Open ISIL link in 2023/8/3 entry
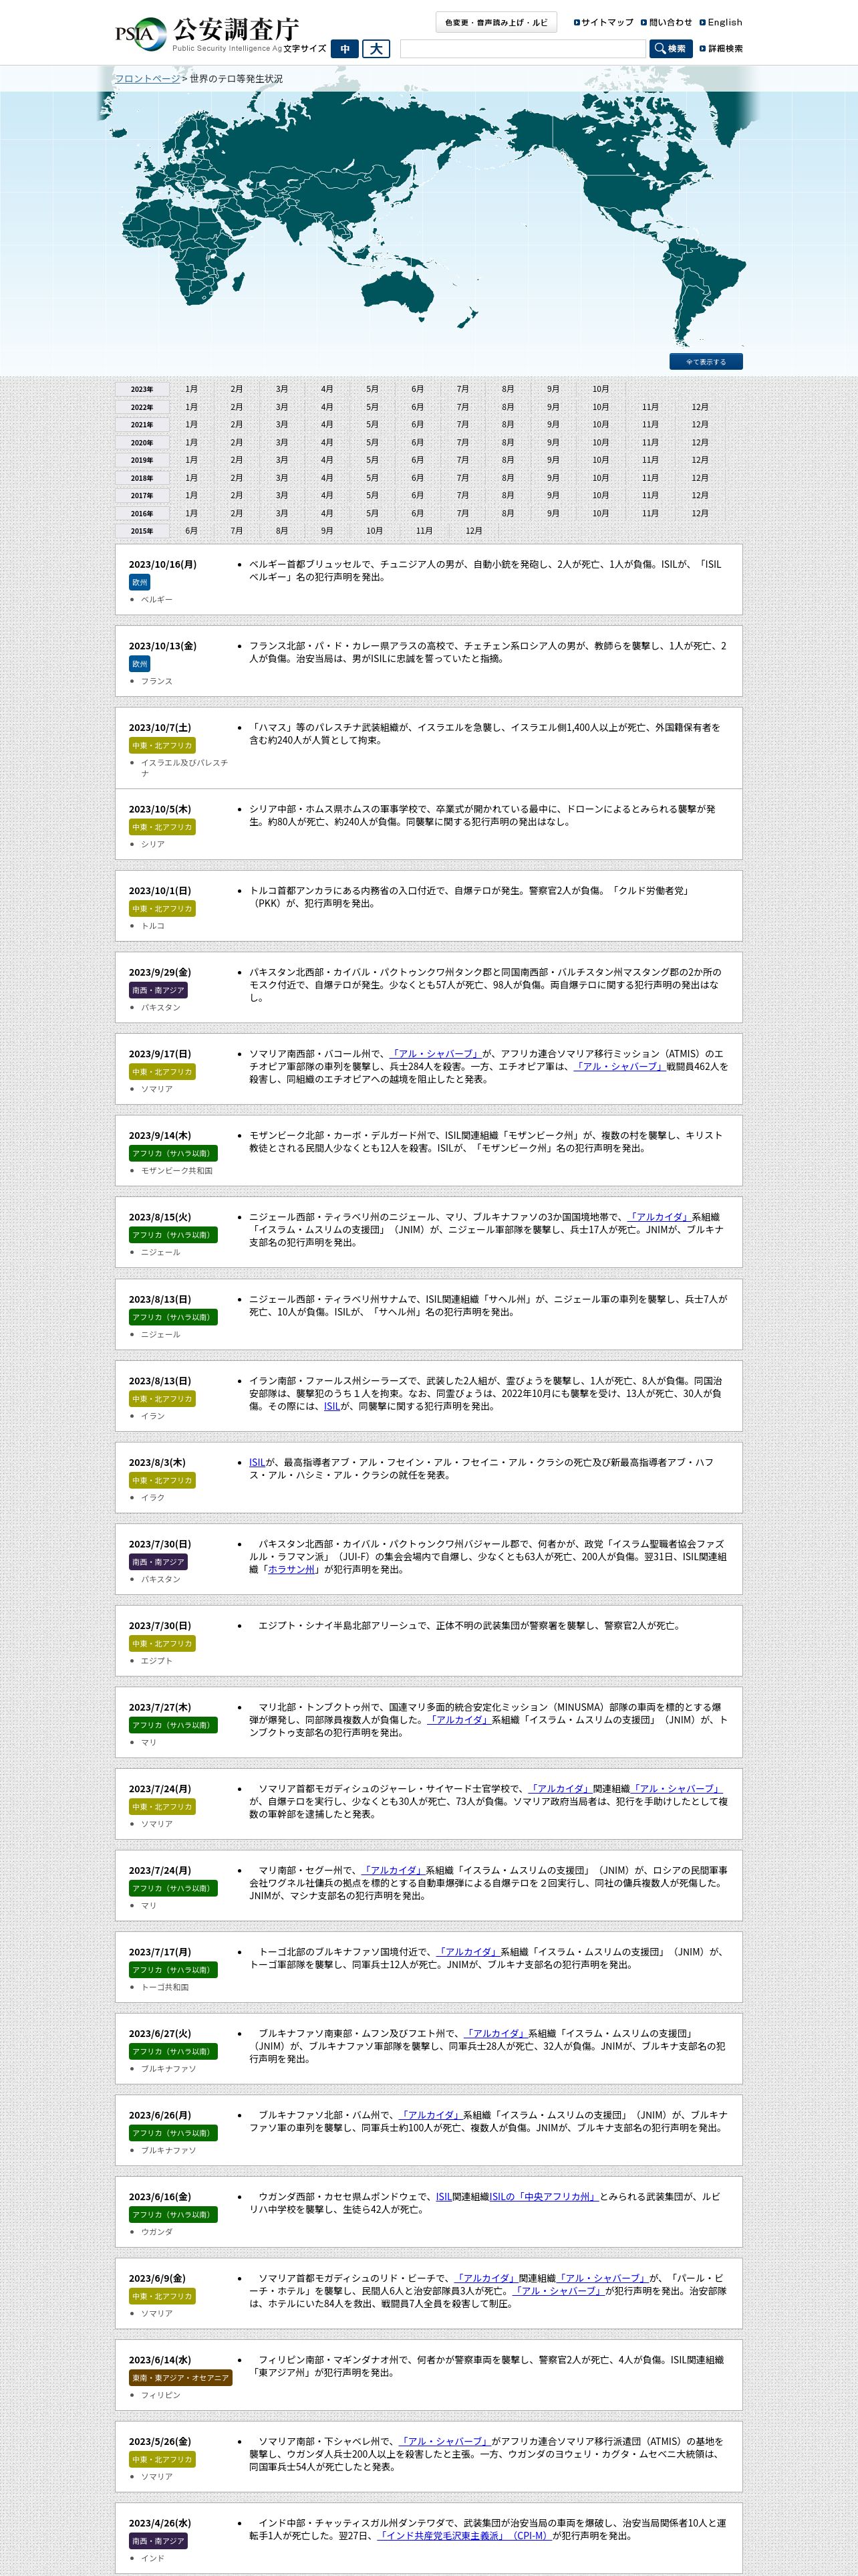The image size is (858, 2576). click(x=257, y=1462)
